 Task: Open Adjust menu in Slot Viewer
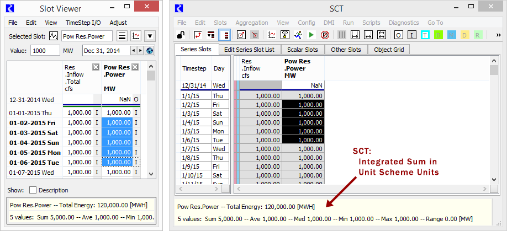coord(118,23)
